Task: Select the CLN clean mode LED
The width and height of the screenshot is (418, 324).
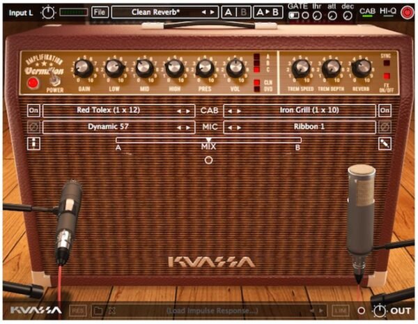Action: 256,82
